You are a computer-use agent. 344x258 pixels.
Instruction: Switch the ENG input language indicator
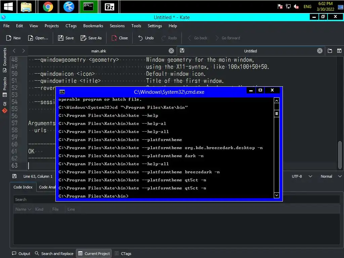pos(307,7)
